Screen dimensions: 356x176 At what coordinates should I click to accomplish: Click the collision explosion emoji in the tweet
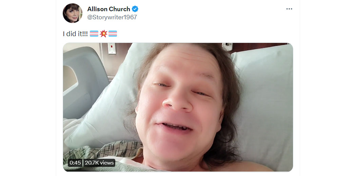tap(103, 34)
